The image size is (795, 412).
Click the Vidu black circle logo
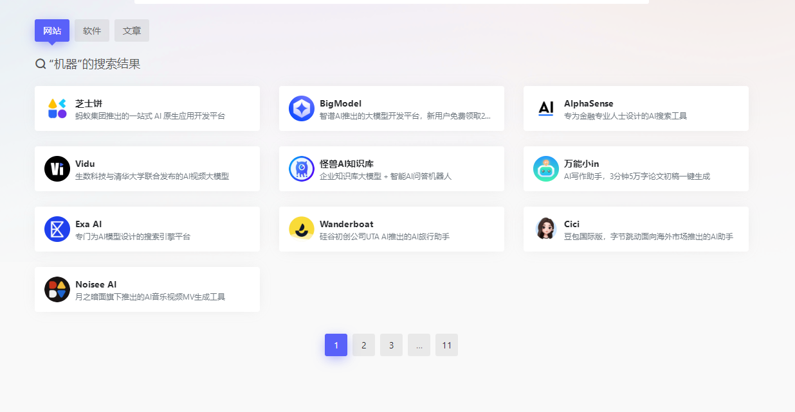57,169
